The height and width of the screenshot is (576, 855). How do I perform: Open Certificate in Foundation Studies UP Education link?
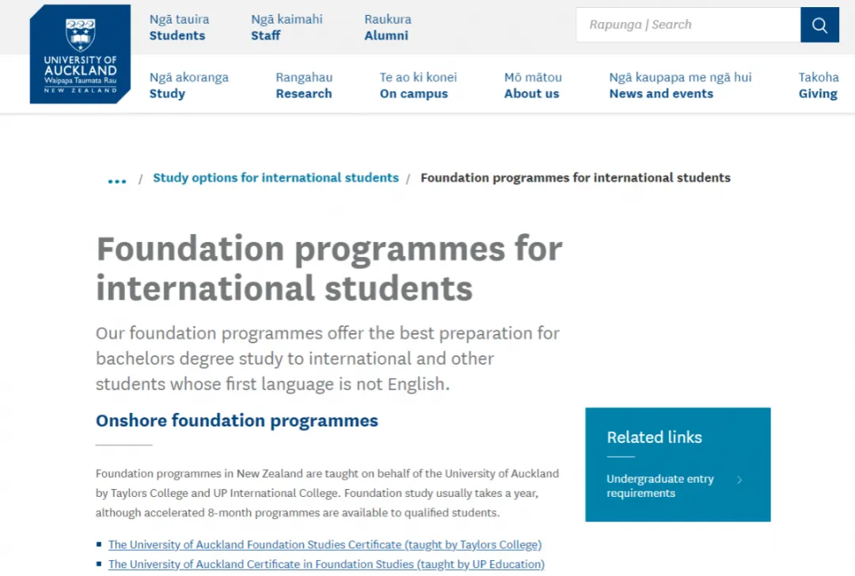click(x=326, y=564)
